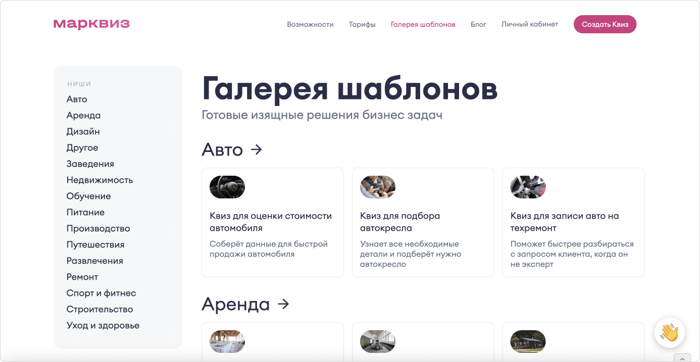Image resolution: width=700 pixels, height=362 pixels.
Task: Select Галерея шаблонов in the navigation
Action: point(423,24)
